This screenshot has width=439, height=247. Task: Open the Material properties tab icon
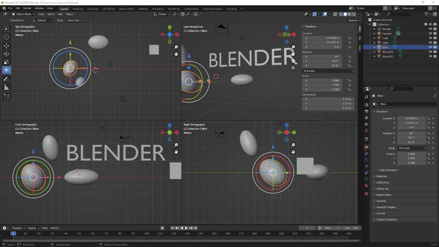[x=367, y=186]
